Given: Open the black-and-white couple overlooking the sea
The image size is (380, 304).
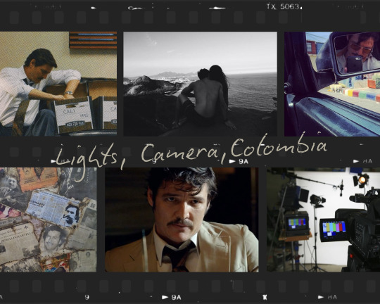Looking at the screenshot, I should tap(200, 84).
